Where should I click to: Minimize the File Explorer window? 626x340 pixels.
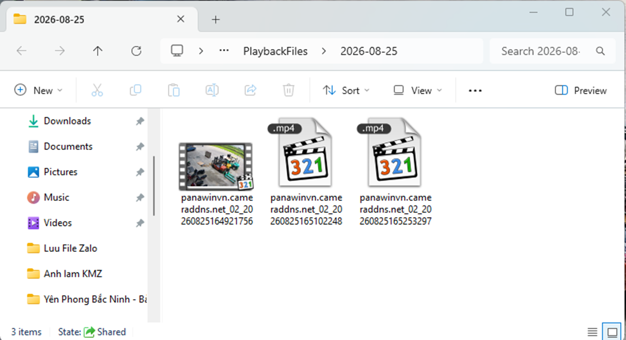(533, 12)
